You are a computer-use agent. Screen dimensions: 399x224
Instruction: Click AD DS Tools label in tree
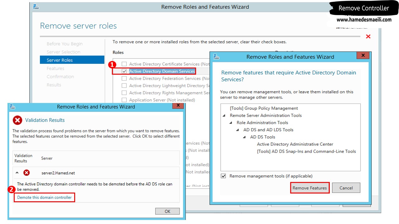[263, 137]
